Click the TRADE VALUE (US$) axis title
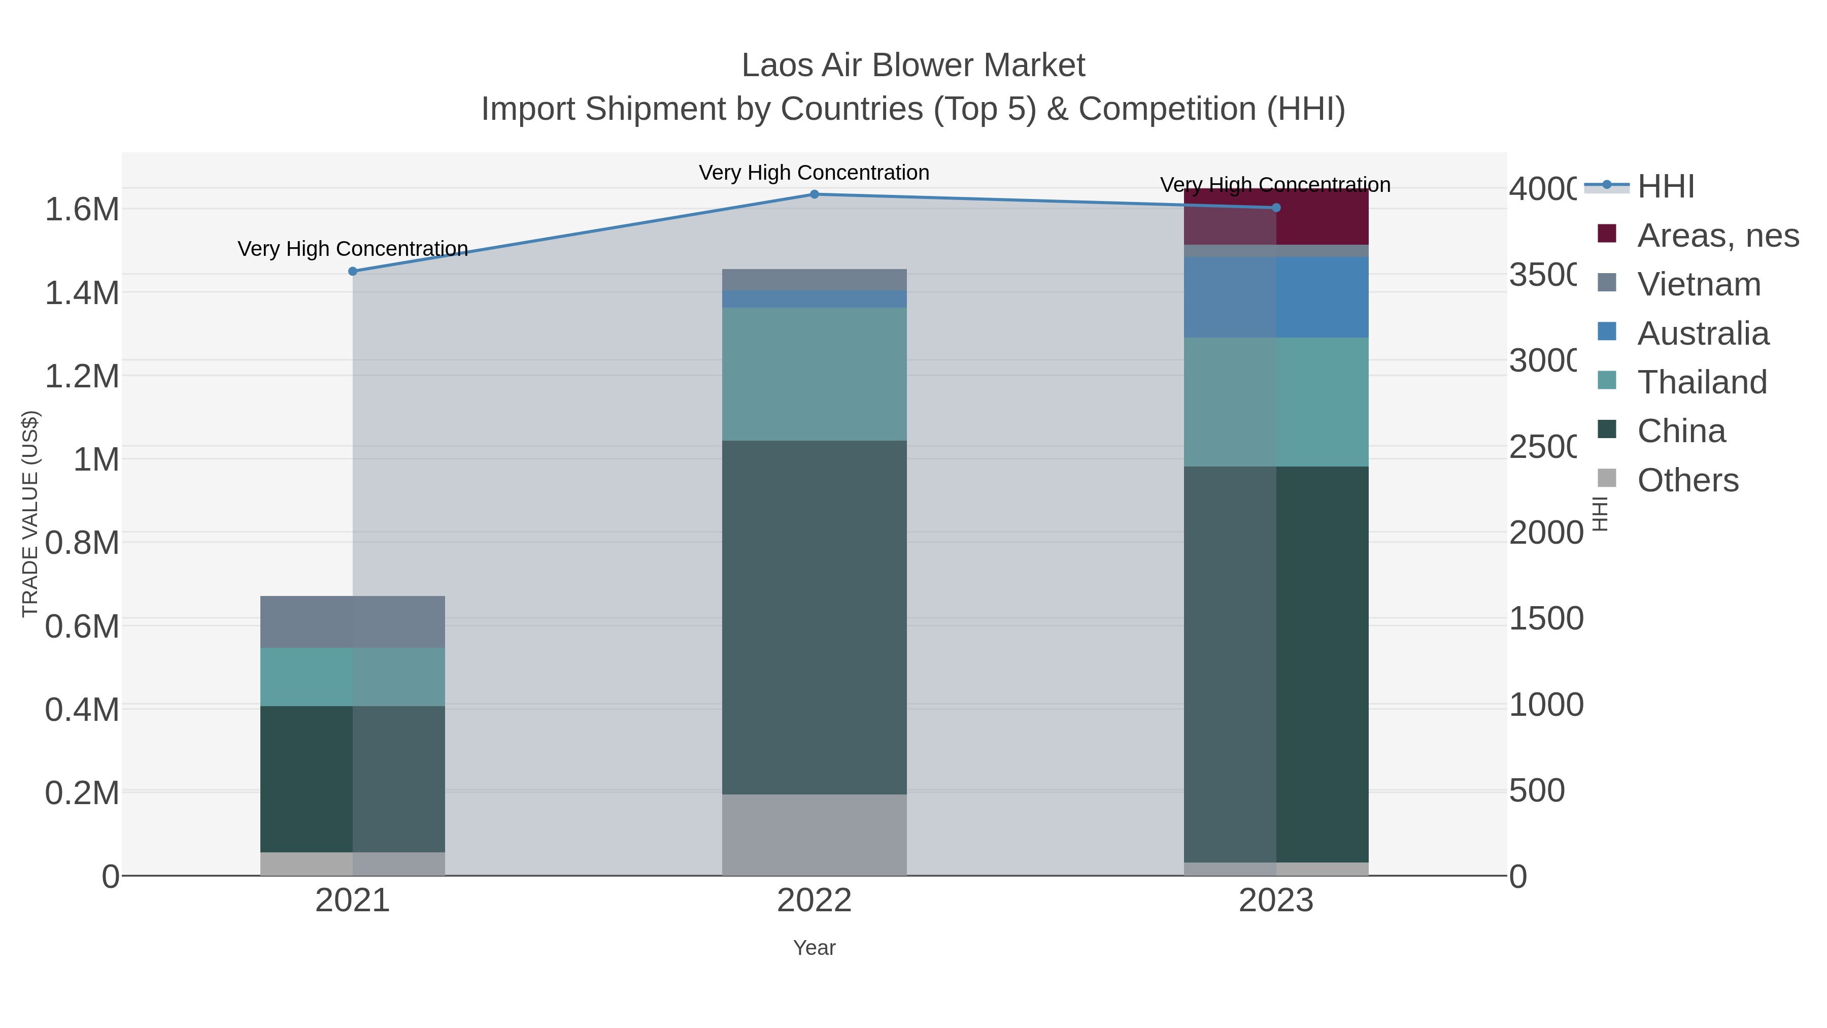The image size is (1827, 1028). click(x=30, y=514)
